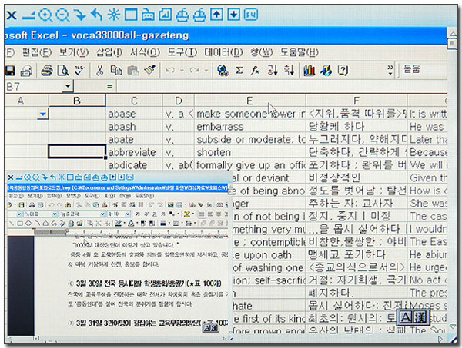Click the equals Edit Formula button
Screen dimensions: 462x348
[110, 86]
